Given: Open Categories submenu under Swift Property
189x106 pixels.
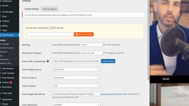Looking at the screenshot, I should [4, 52].
